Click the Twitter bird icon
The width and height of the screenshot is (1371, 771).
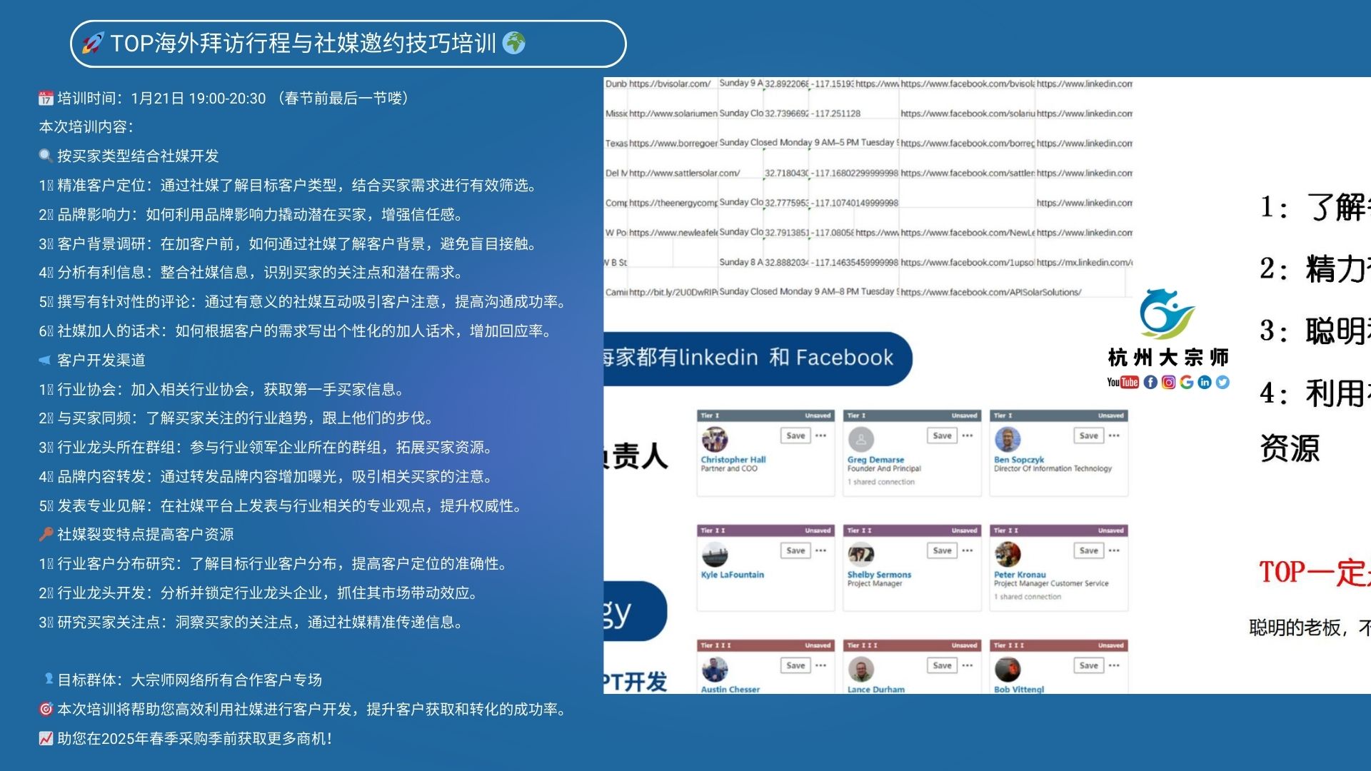pyautogui.click(x=1223, y=383)
